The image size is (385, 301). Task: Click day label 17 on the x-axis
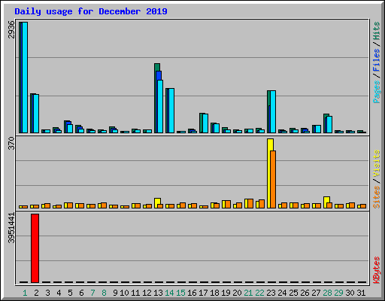tap(203, 293)
